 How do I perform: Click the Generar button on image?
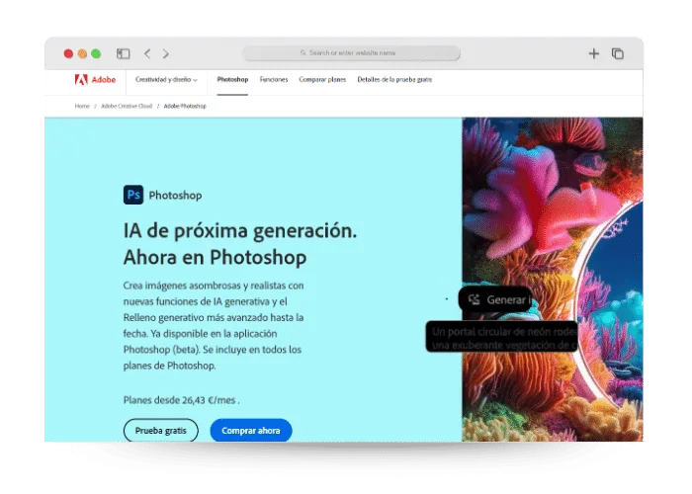[495, 299]
